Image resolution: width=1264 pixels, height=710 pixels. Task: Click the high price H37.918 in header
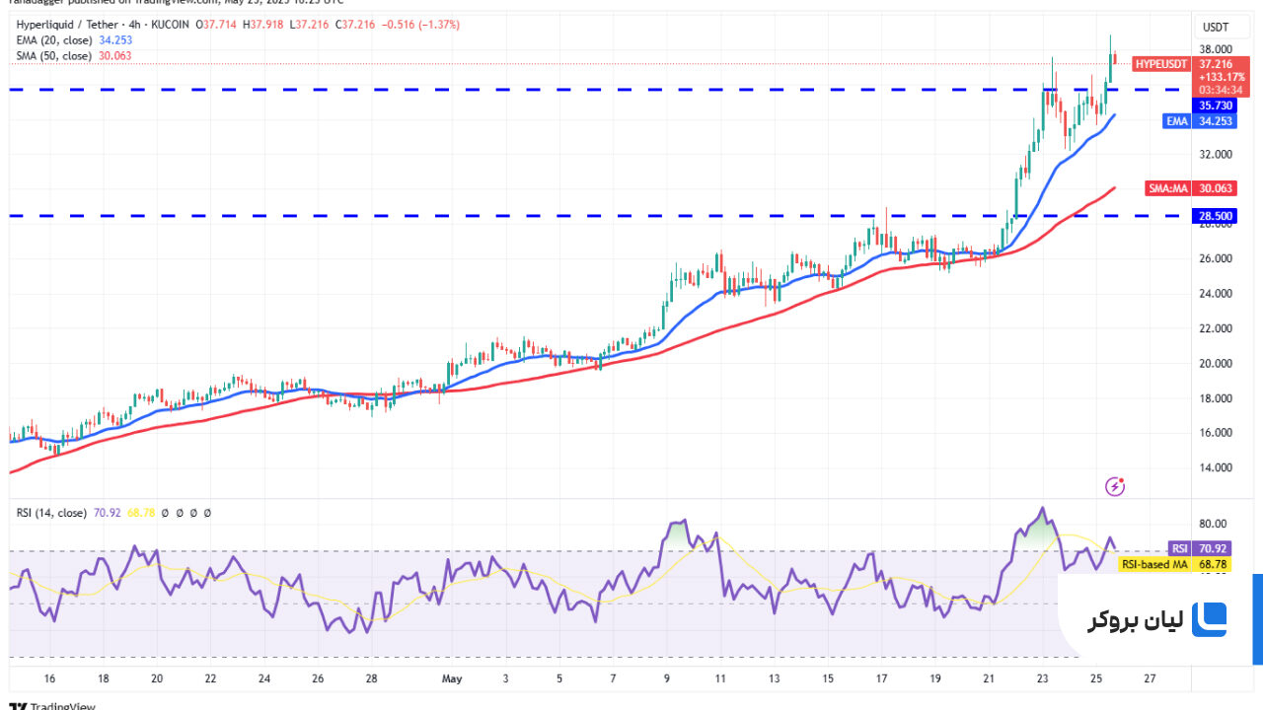coord(262,24)
